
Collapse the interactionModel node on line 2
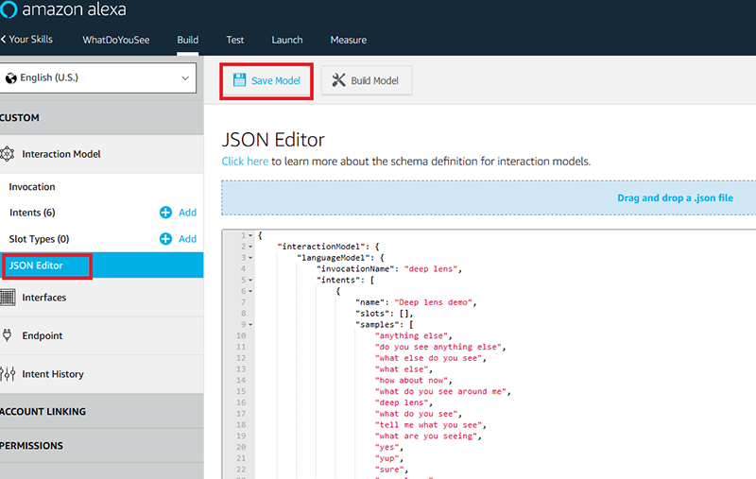click(249, 246)
